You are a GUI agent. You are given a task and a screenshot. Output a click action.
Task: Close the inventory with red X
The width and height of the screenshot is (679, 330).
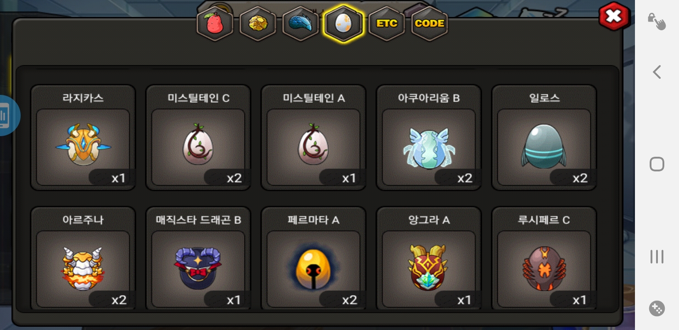pos(614,17)
